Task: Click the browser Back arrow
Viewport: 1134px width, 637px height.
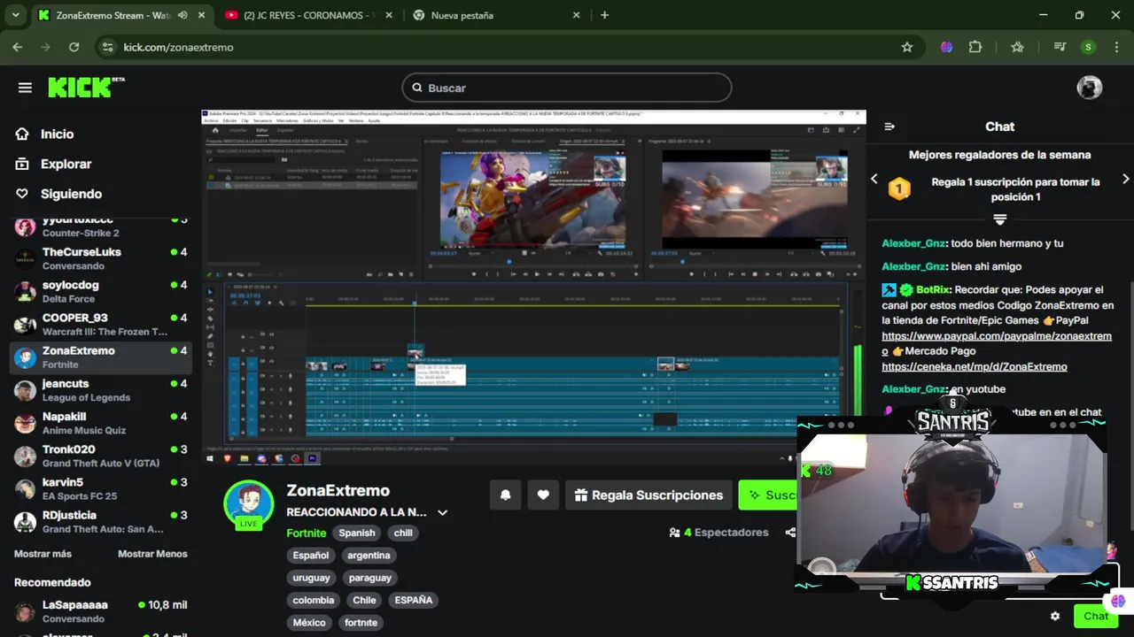Action: coord(18,47)
